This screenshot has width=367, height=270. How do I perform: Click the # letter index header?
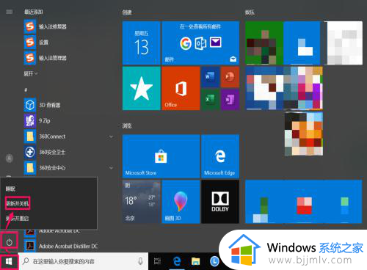26,90
